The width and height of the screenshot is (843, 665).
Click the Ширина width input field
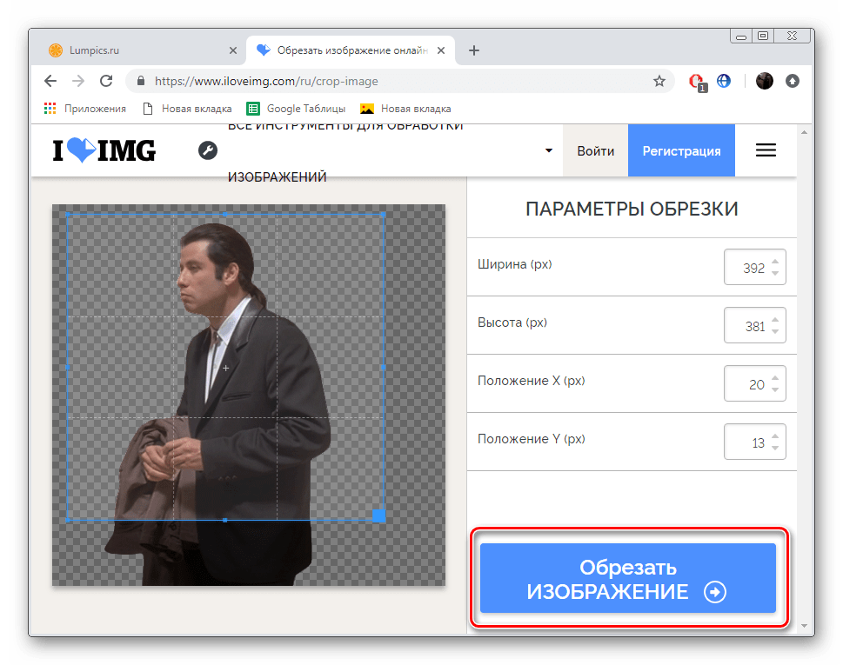click(754, 267)
